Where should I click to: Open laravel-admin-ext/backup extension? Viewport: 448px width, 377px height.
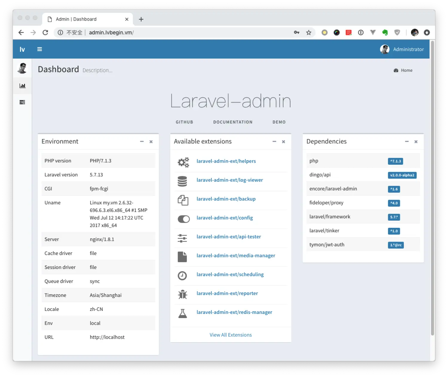click(226, 199)
